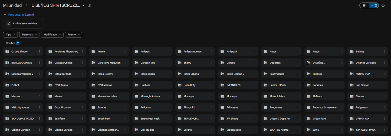Select the Streetwear Pack folder

152,118
